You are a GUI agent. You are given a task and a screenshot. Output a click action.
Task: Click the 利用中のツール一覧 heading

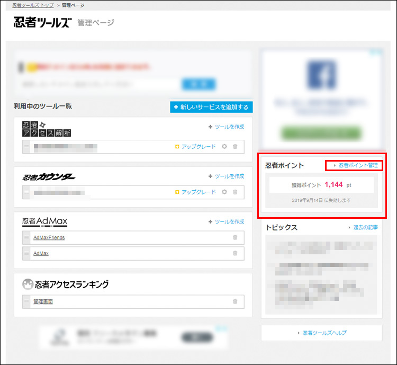tap(43, 106)
